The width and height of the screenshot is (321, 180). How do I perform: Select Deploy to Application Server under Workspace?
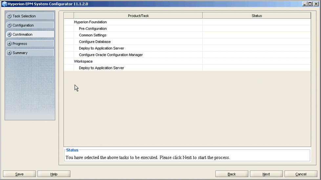pos(187,68)
